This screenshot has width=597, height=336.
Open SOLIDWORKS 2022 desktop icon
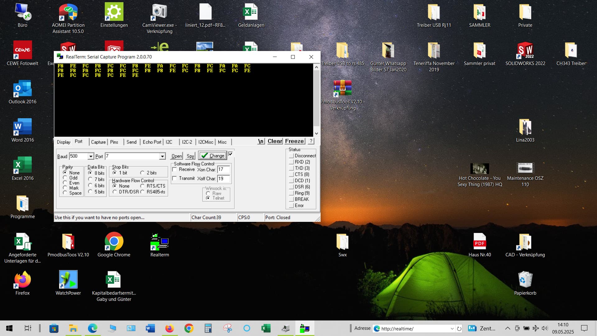525,54
